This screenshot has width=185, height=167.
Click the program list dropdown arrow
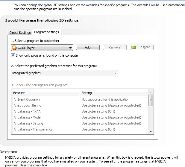70,48
